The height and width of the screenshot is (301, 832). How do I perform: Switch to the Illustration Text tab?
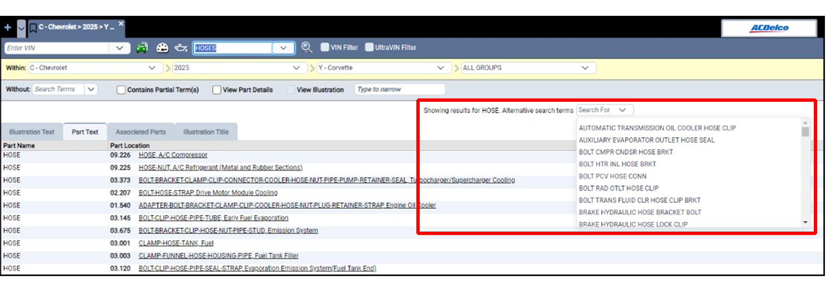[x=32, y=132]
